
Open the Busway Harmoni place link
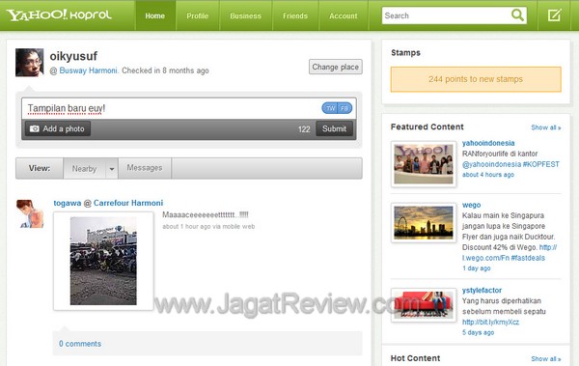pos(88,70)
